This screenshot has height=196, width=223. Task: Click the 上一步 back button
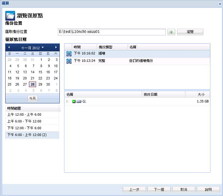(135, 190)
